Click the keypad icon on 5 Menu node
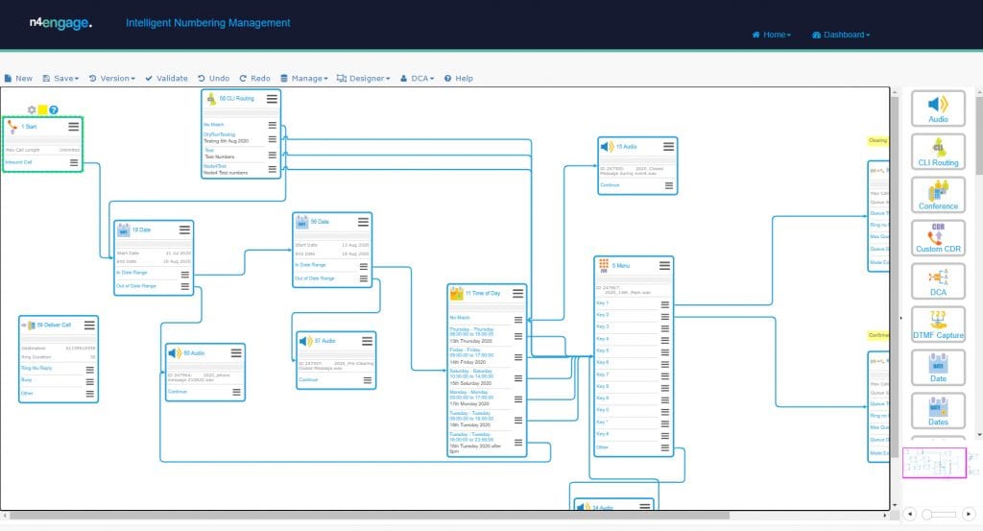This screenshot has width=983, height=531. pyautogui.click(x=604, y=265)
